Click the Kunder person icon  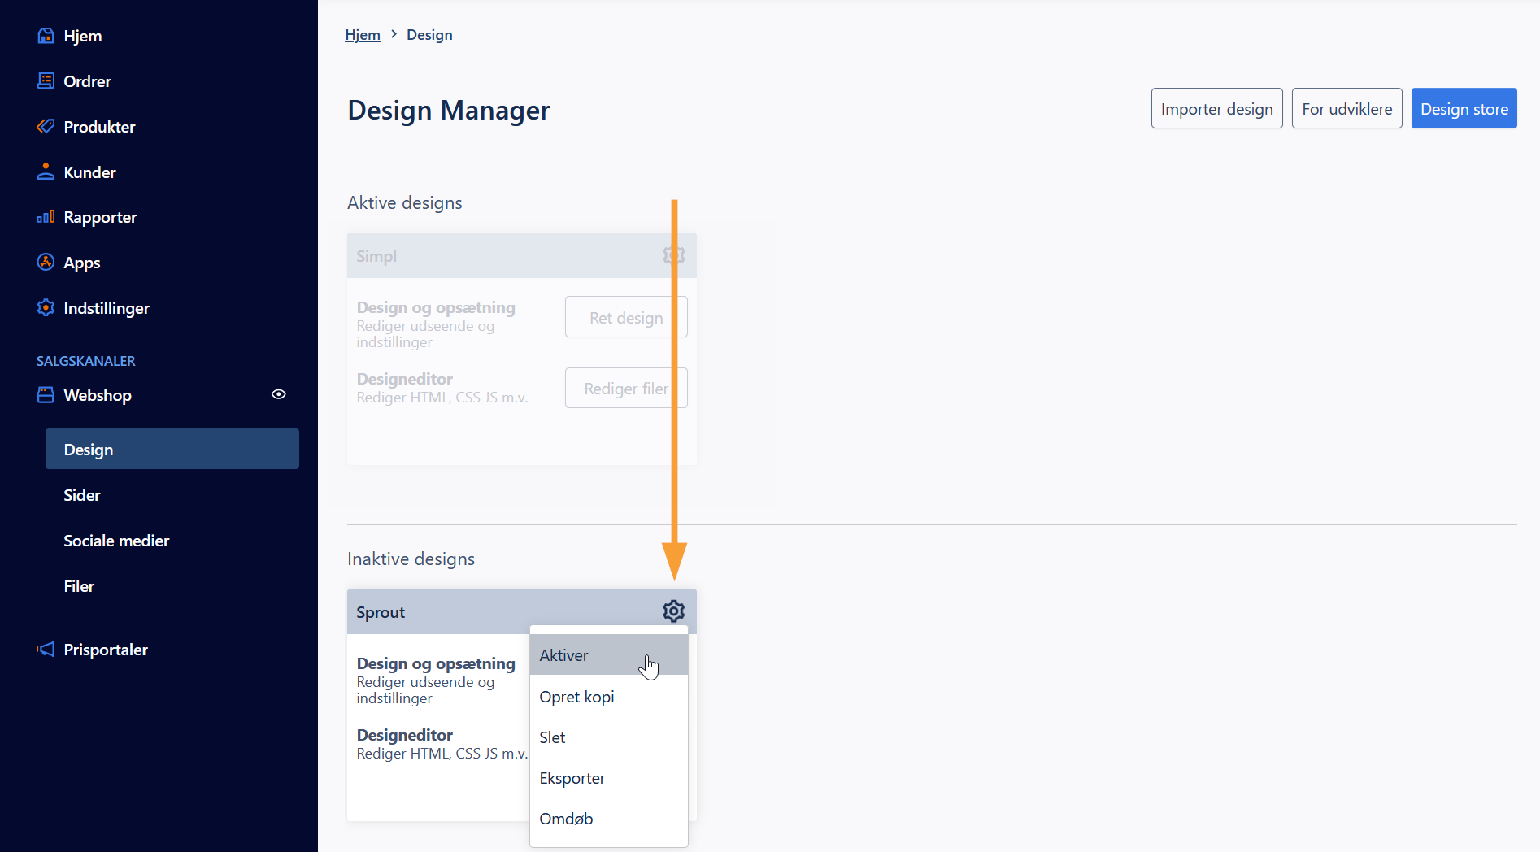pyautogui.click(x=46, y=172)
